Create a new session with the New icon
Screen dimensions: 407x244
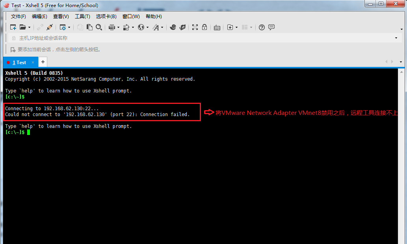click(x=12, y=27)
